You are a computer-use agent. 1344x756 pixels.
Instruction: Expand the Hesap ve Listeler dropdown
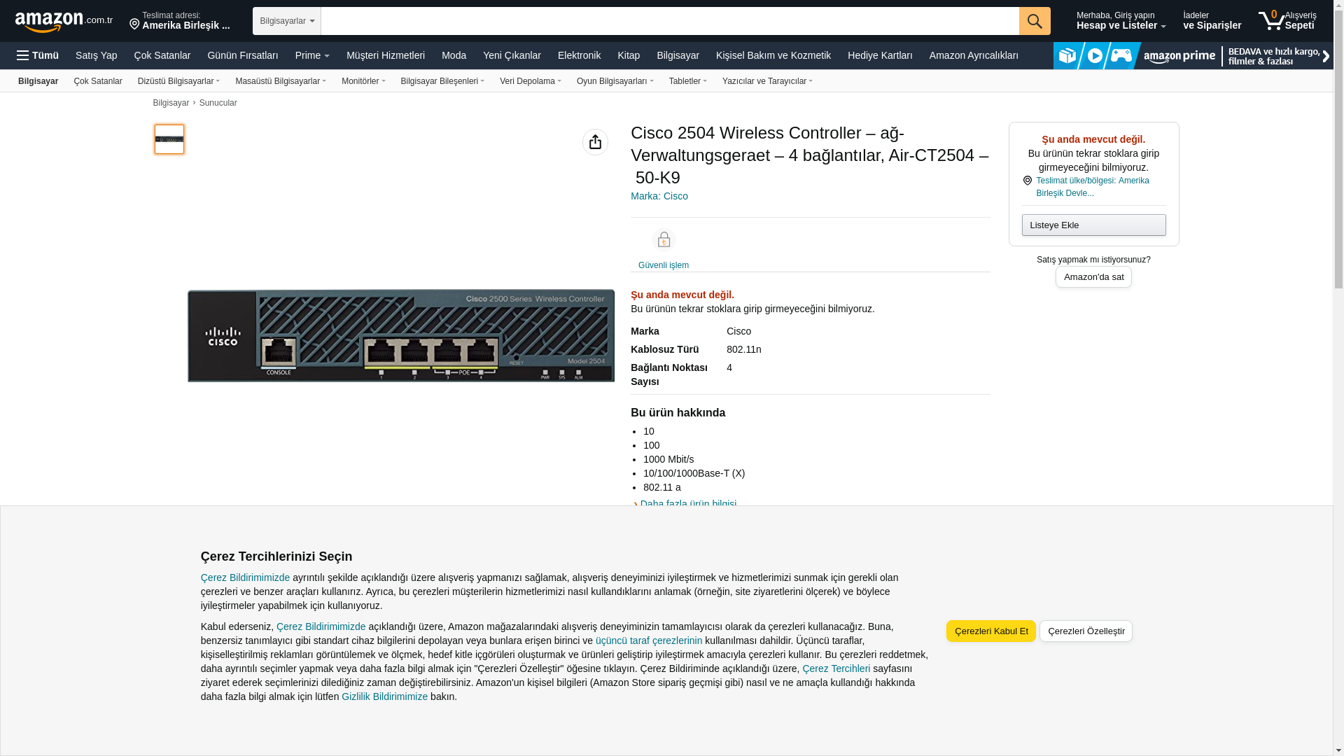[x=1121, y=21]
